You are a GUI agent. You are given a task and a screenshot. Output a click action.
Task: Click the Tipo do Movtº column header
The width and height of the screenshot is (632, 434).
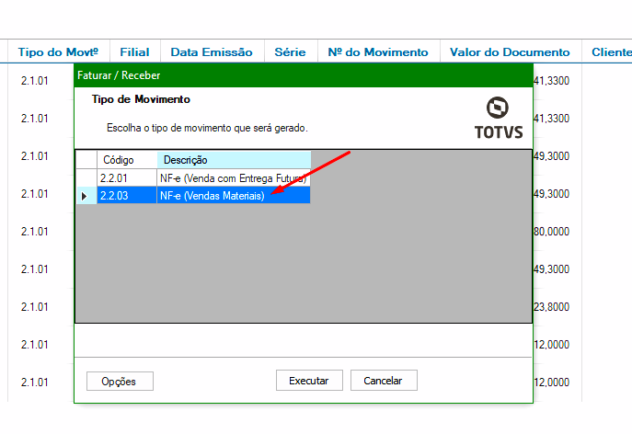(59, 52)
